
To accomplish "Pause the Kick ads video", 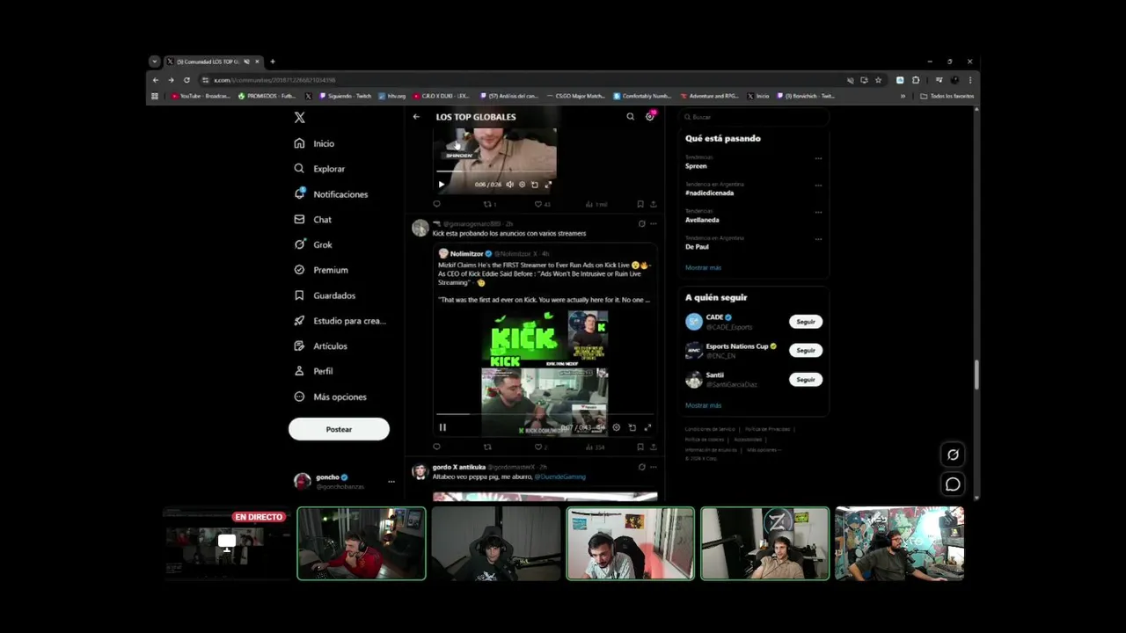I will [x=442, y=427].
